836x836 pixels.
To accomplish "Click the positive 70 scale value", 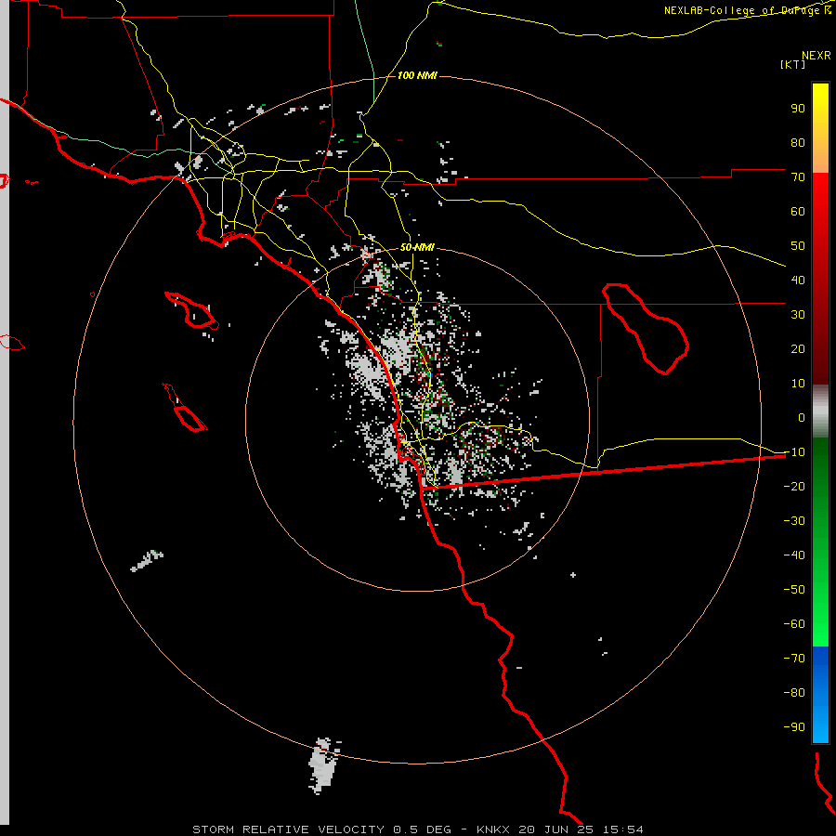I will [798, 177].
